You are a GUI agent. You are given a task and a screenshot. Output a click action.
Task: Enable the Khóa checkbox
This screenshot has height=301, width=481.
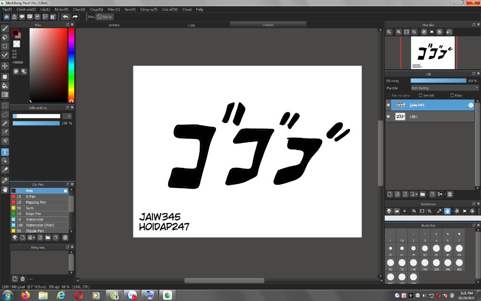click(452, 95)
